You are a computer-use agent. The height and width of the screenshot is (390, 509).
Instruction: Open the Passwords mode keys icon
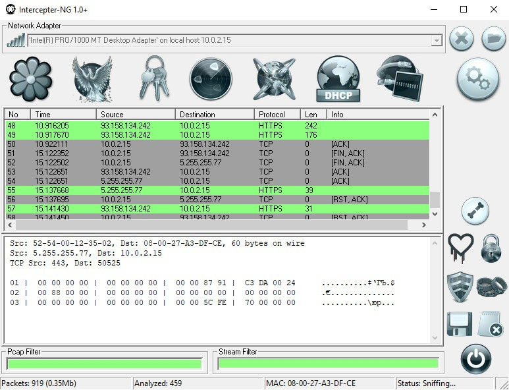pyautogui.click(x=153, y=79)
